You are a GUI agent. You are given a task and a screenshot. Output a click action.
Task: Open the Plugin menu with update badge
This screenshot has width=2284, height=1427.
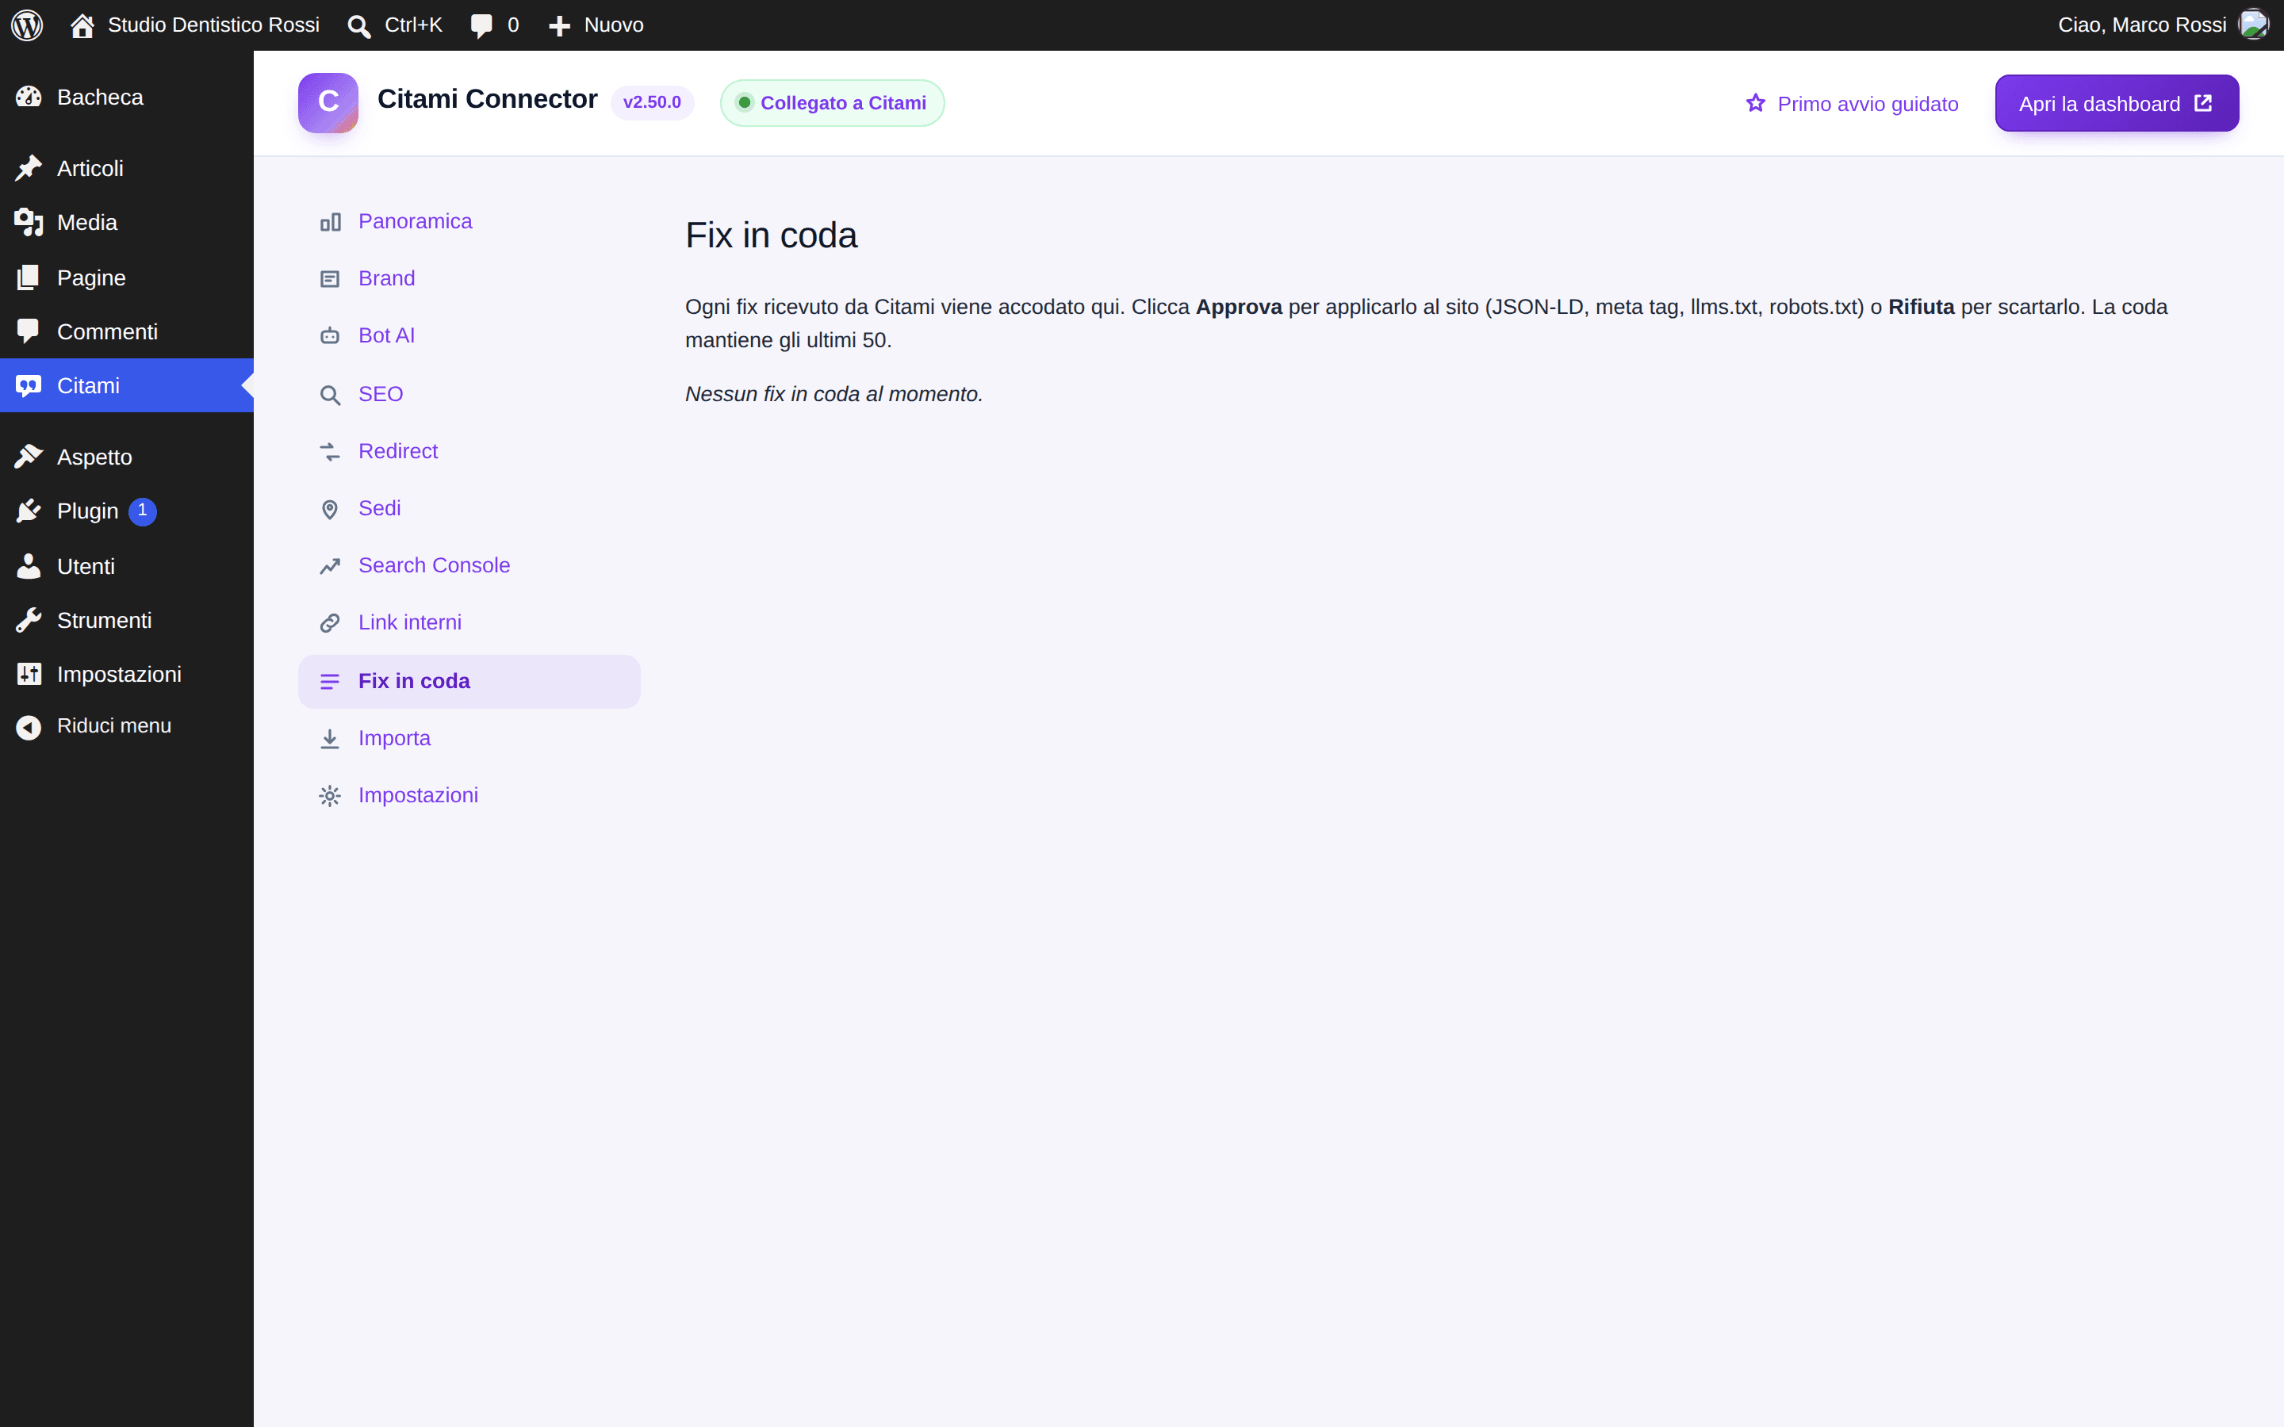[126, 511]
